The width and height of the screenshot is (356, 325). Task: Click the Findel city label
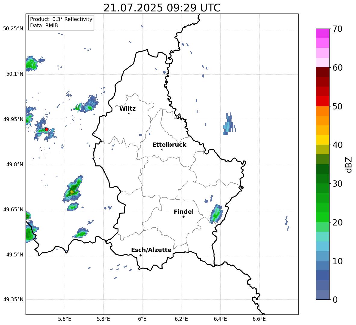tap(184, 212)
